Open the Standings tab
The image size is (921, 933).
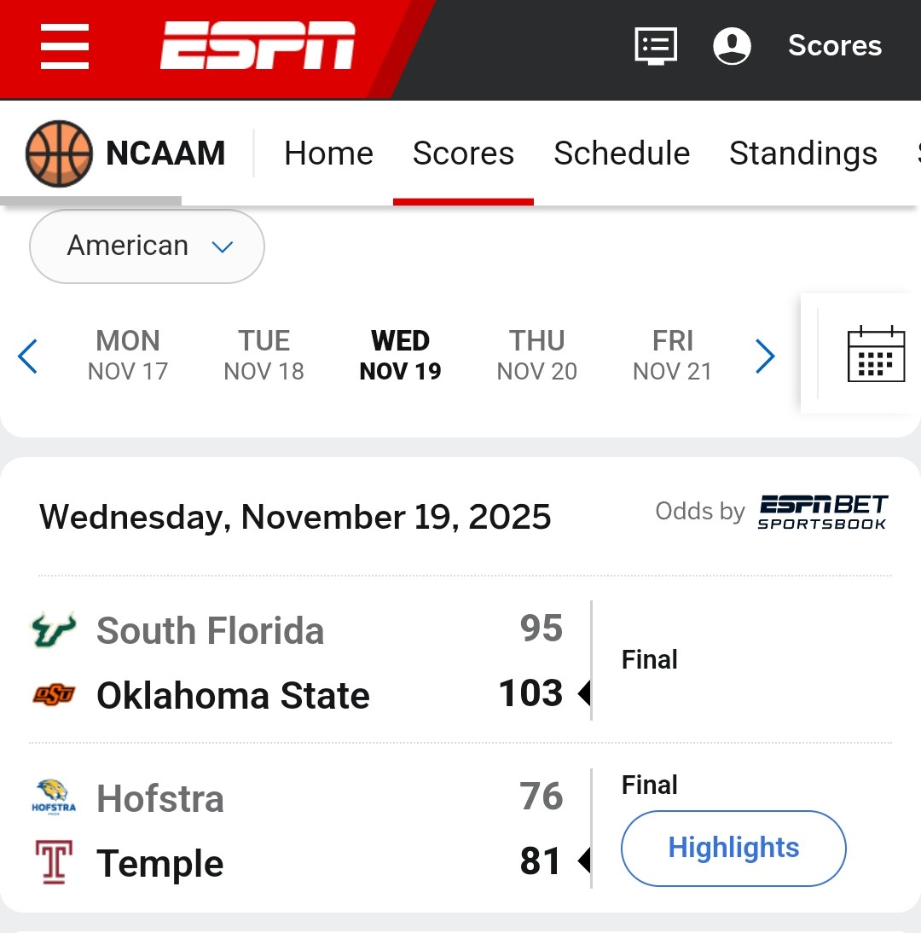[802, 154]
